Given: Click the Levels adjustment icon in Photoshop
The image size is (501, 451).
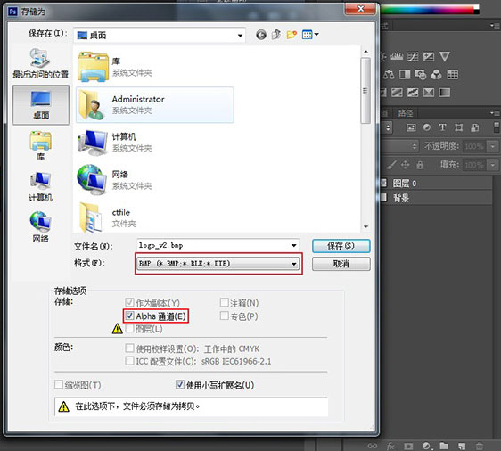Looking at the screenshot, I should coord(397,57).
